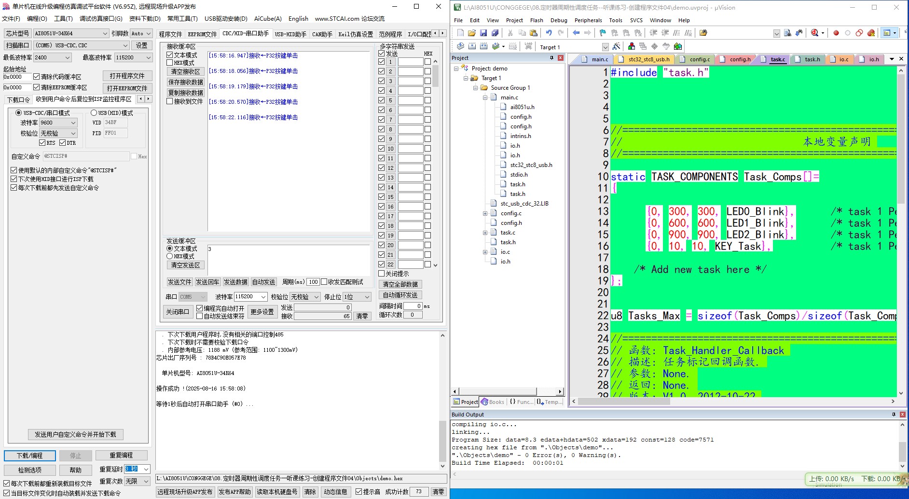Click the Translate icon in build toolbar

460,46
